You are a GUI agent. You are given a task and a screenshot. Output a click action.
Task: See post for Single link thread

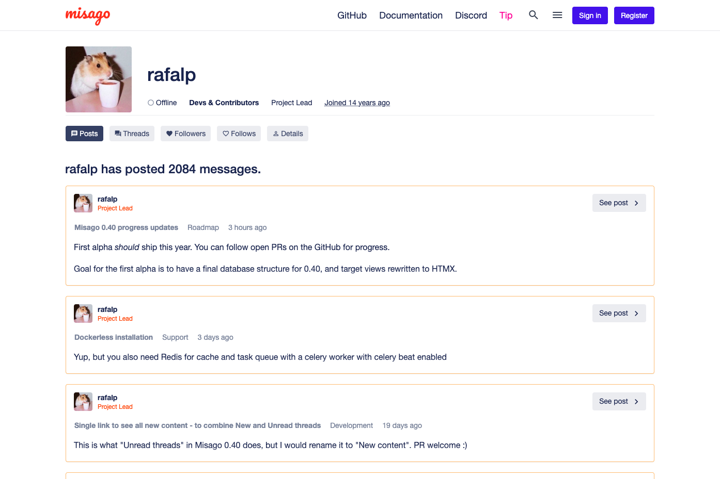point(619,402)
